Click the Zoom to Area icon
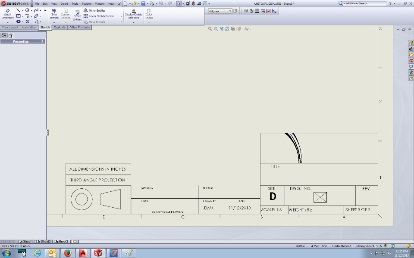 click(x=216, y=29)
